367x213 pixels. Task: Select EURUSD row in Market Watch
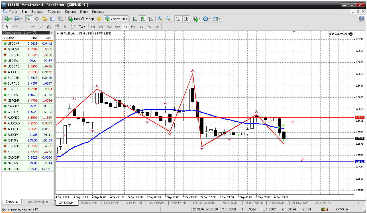(x=28, y=55)
